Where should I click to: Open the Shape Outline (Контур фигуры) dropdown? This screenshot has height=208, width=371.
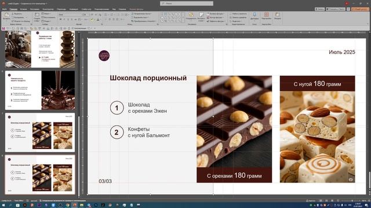215,17
